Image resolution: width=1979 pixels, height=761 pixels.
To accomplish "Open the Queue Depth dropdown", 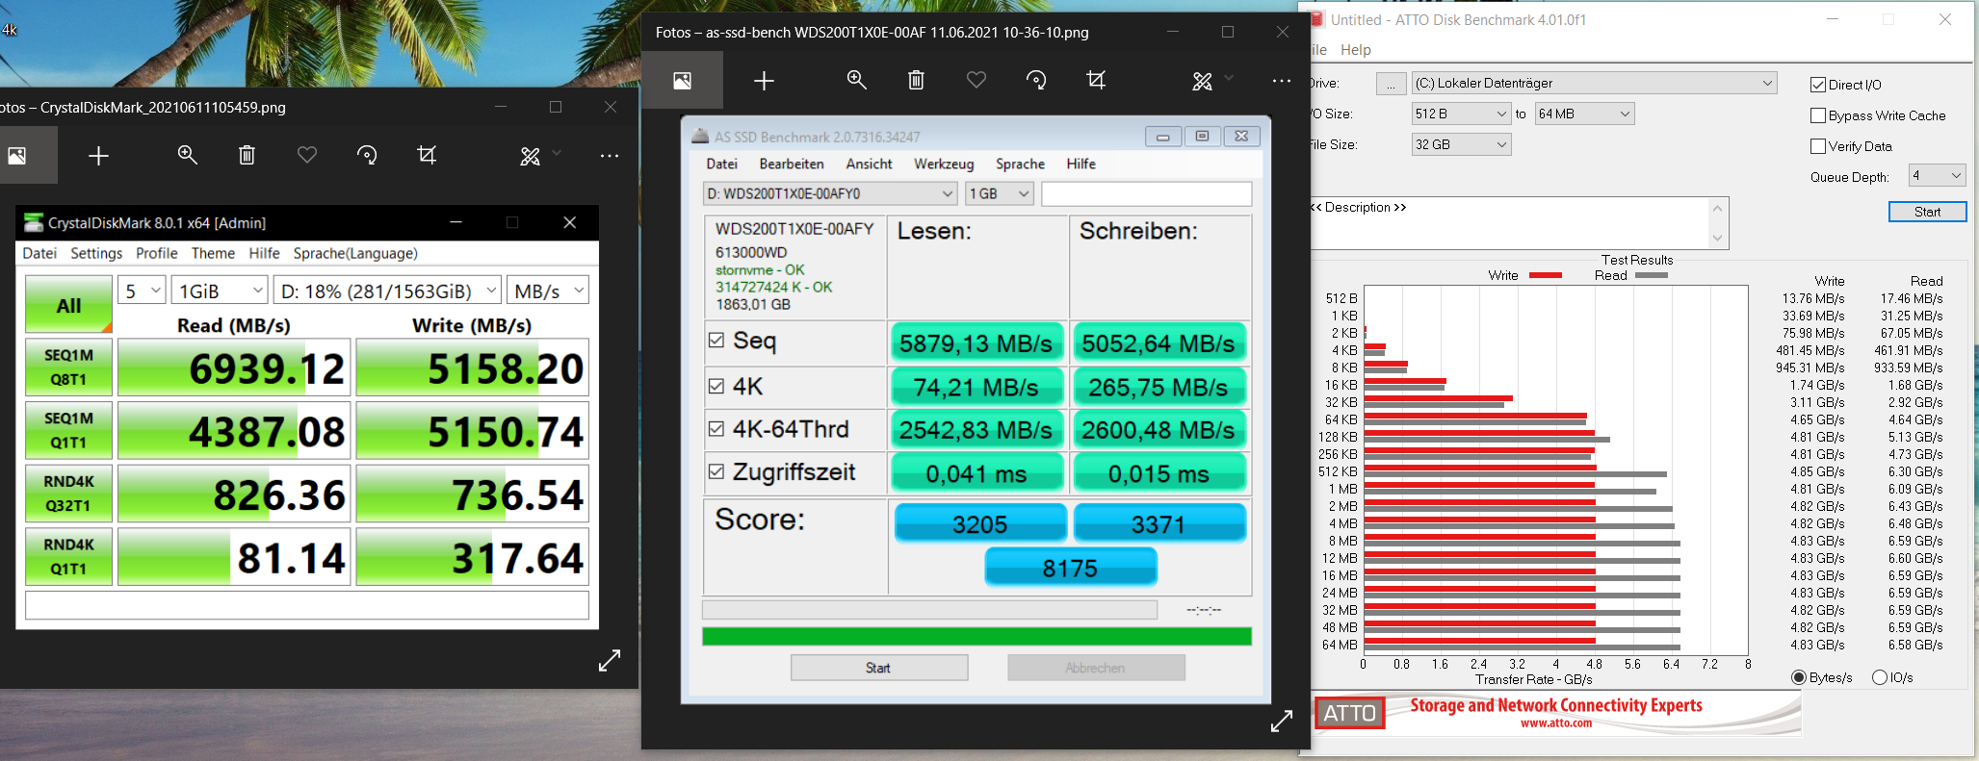I will (x=1937, y=175).
